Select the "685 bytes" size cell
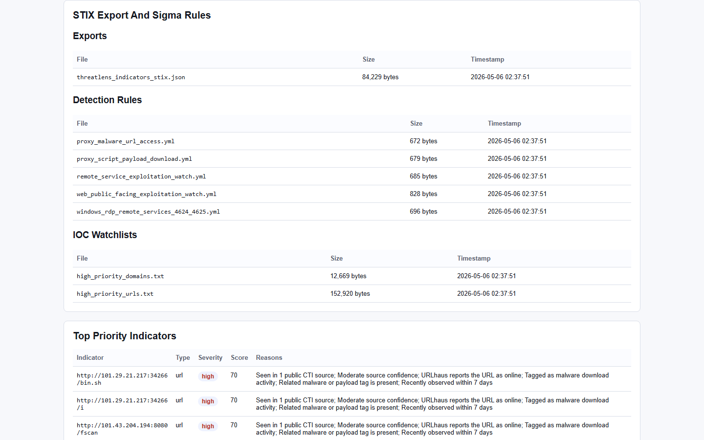 (x=423, y=176)
